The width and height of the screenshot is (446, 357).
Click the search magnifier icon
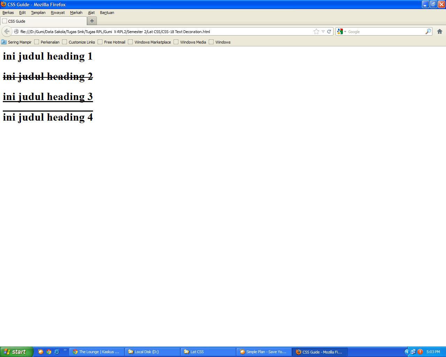tap(428, 31)
